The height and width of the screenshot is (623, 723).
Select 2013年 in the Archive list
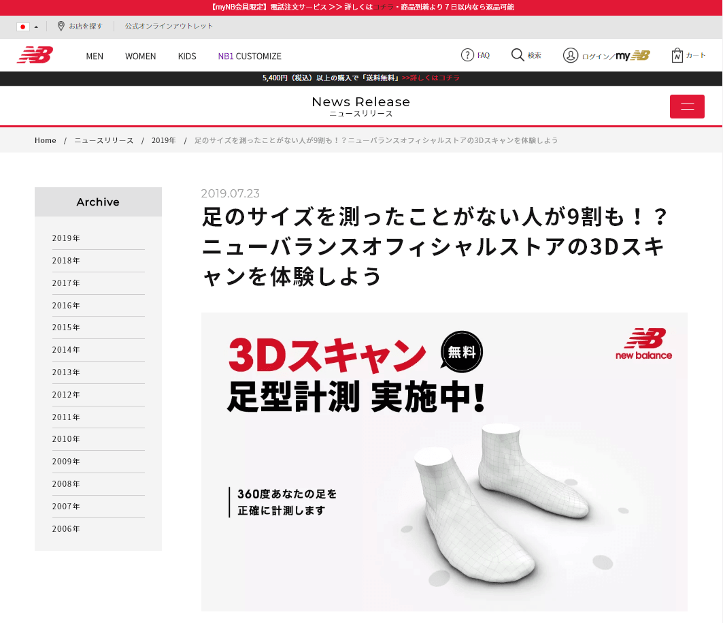[66, 372]
